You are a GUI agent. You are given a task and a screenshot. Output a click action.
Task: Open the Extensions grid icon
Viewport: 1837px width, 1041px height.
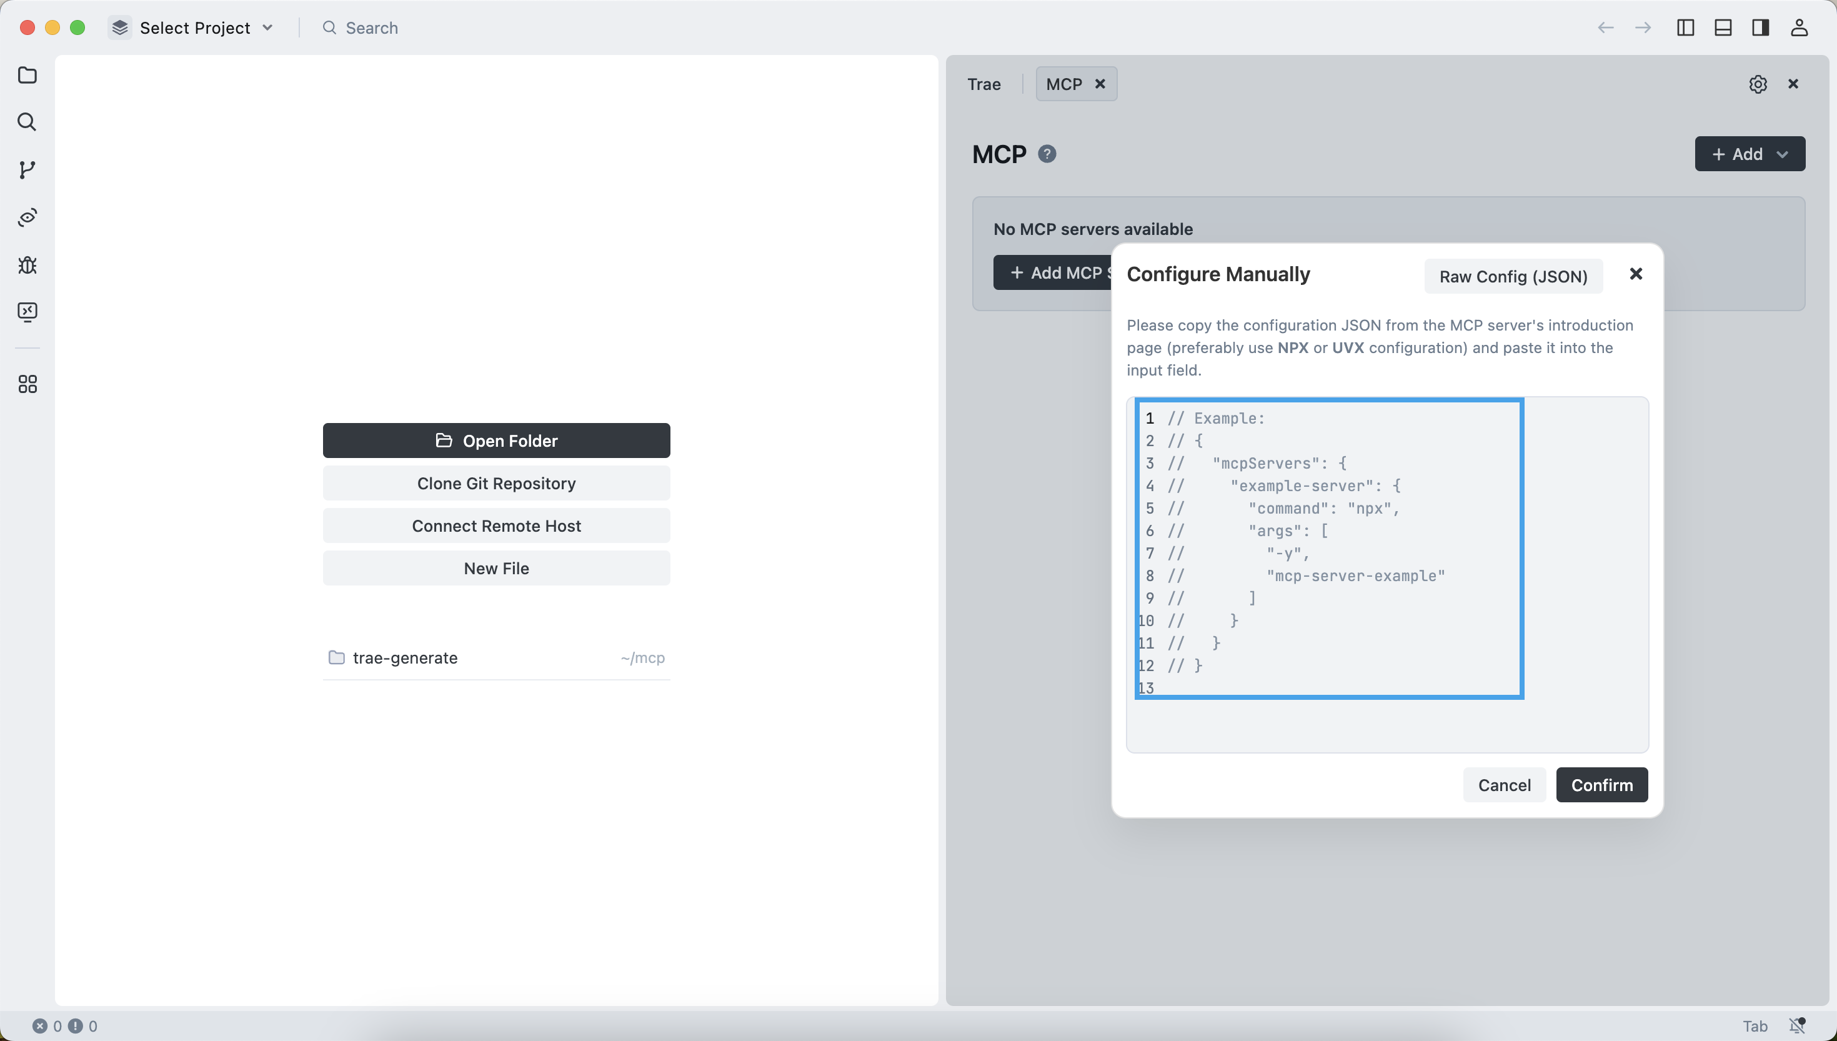tap(27, 385)
